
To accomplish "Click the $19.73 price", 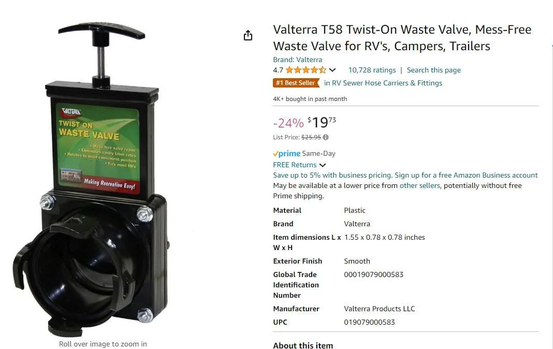I will click(322, 122).
